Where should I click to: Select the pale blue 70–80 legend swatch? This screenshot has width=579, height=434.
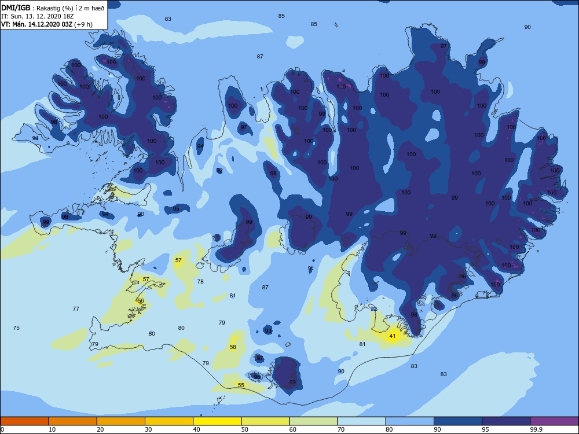[x=361, y=421]
